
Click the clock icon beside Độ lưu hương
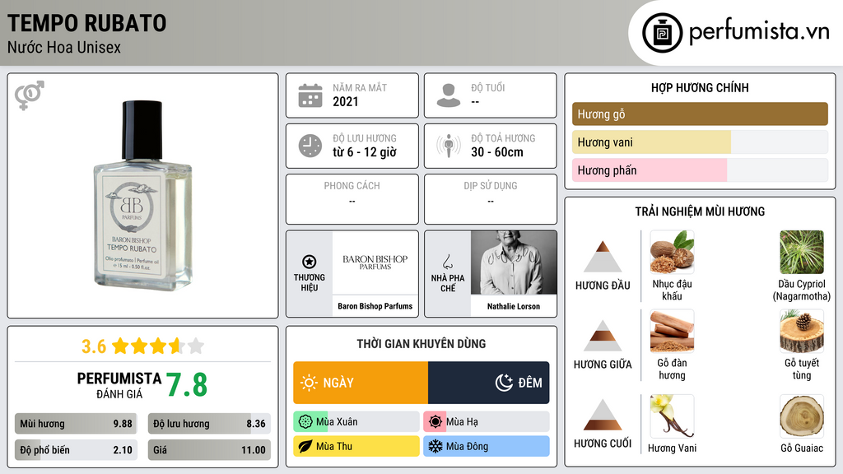coord(310,146)
